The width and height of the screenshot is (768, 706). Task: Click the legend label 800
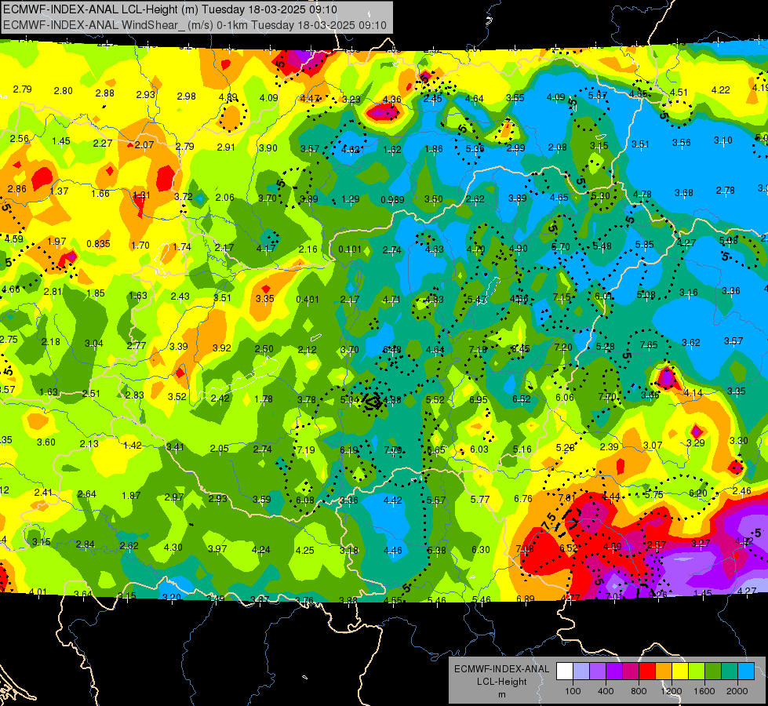click(639, 691)
